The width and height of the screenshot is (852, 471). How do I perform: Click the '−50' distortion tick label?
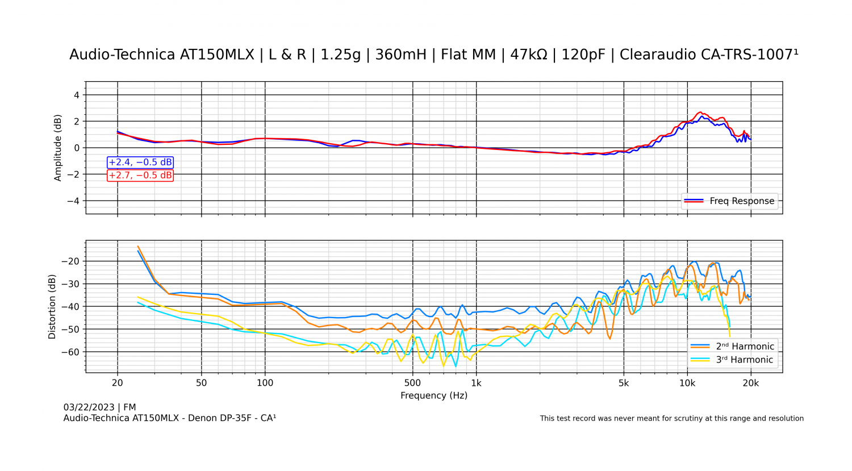pyautogui.click(x=71, y=330)
